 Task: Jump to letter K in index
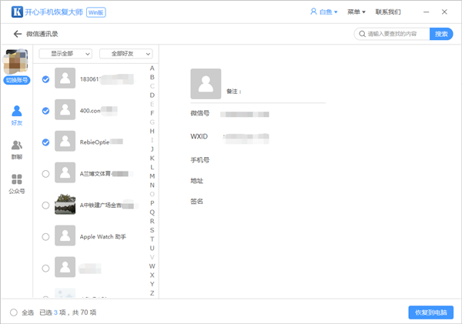click(x=152, y=159)
